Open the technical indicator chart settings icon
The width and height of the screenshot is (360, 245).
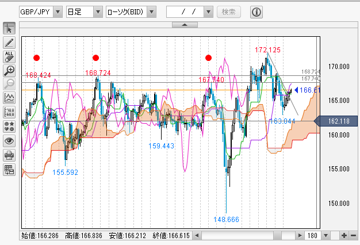pyautogui.click(x=9, y=98)
